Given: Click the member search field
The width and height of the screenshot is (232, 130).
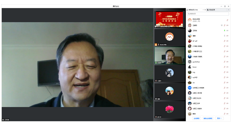Looking at the screenshot, I should pyautogui.click(x=208, y=14).
